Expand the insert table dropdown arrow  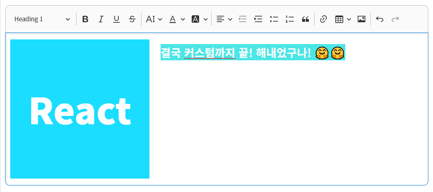pos(349,19)
